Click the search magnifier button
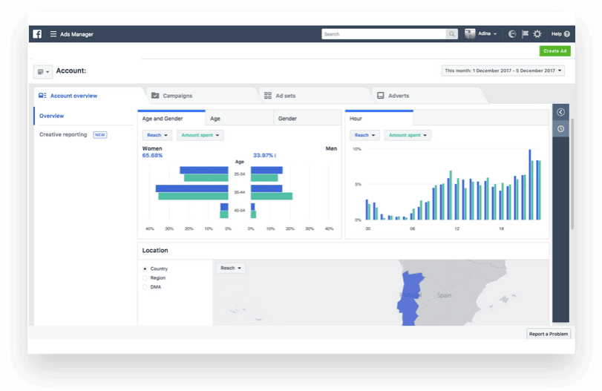The image size is (602, 391). pyautogui.click(x=452, y=34)
